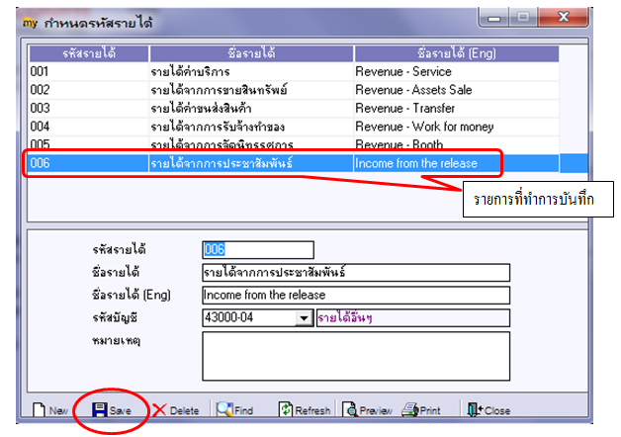Click the empty remarks text area
This screenshot has height=437, width=621.
(356, 356)
